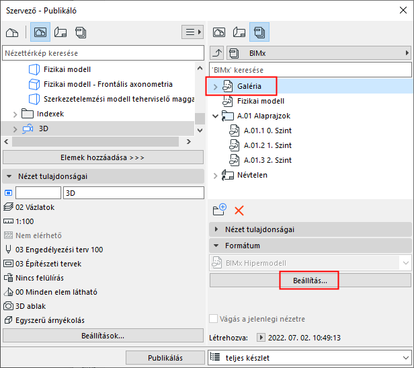
Task: Select Fizikai modell - Frontális axonometria view
Action: click(108, 84)
